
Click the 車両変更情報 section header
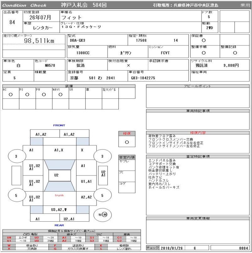(198, 218)
